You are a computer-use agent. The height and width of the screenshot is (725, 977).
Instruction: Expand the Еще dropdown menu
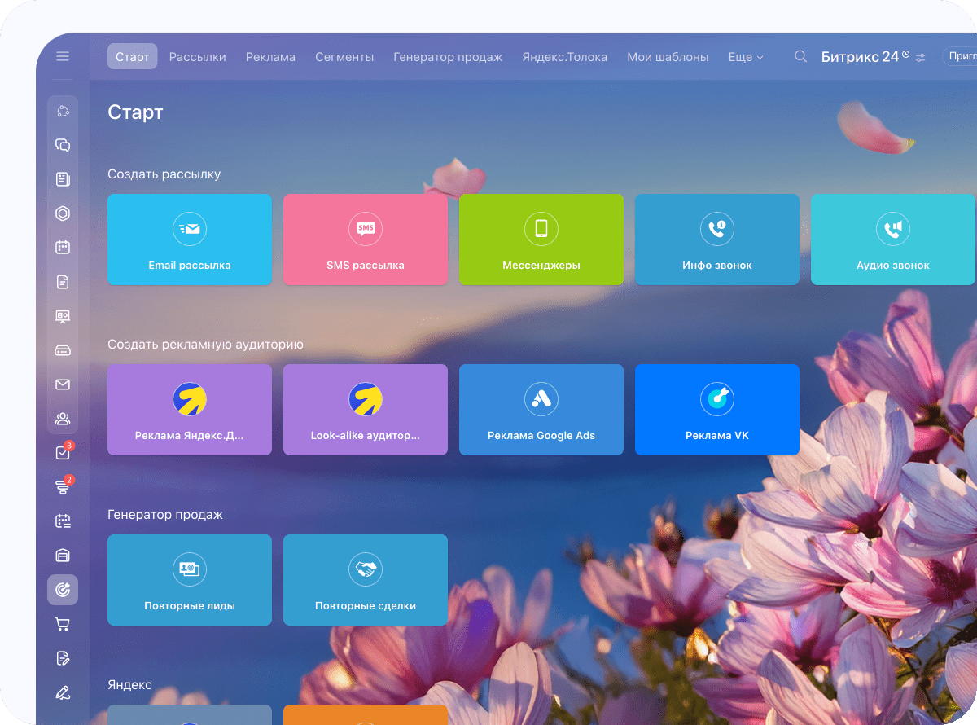coord(746,57)
